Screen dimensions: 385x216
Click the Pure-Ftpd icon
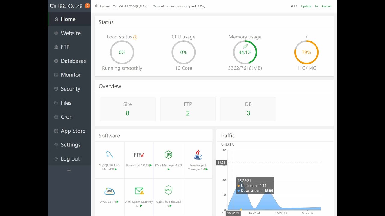139,155
